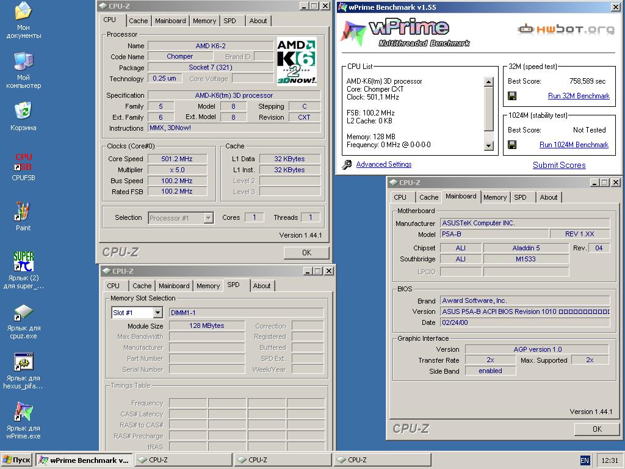The image size is (625, 469).
Task: Open About tab in top CPU-Z window
Action: pyautogui.click(x=258, y=21)
